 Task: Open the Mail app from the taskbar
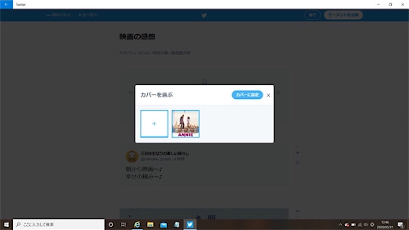point(163,224)
